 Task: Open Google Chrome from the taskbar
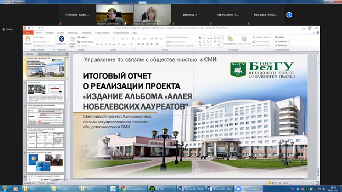tap(123, 188)
